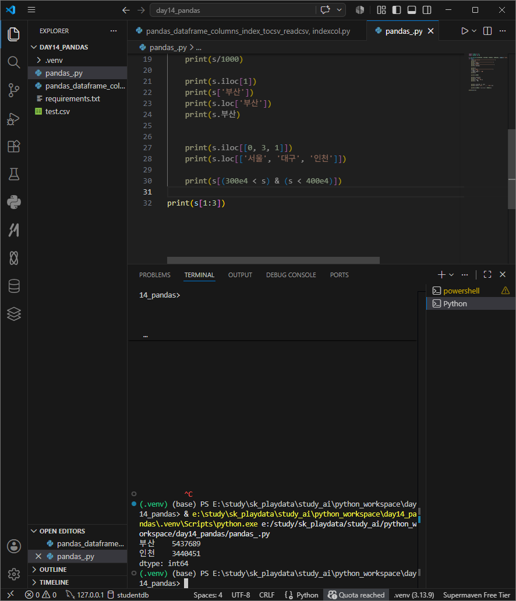This screenshot has height=601, width=516.
Task: Open the DEBUG CONSOLE tab
Action: 291,275
